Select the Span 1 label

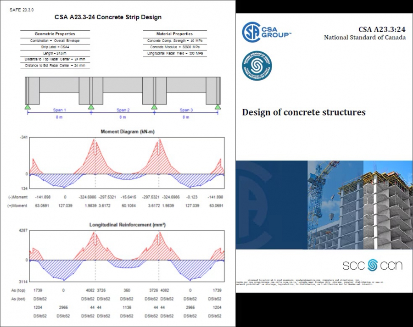[59, 110]
